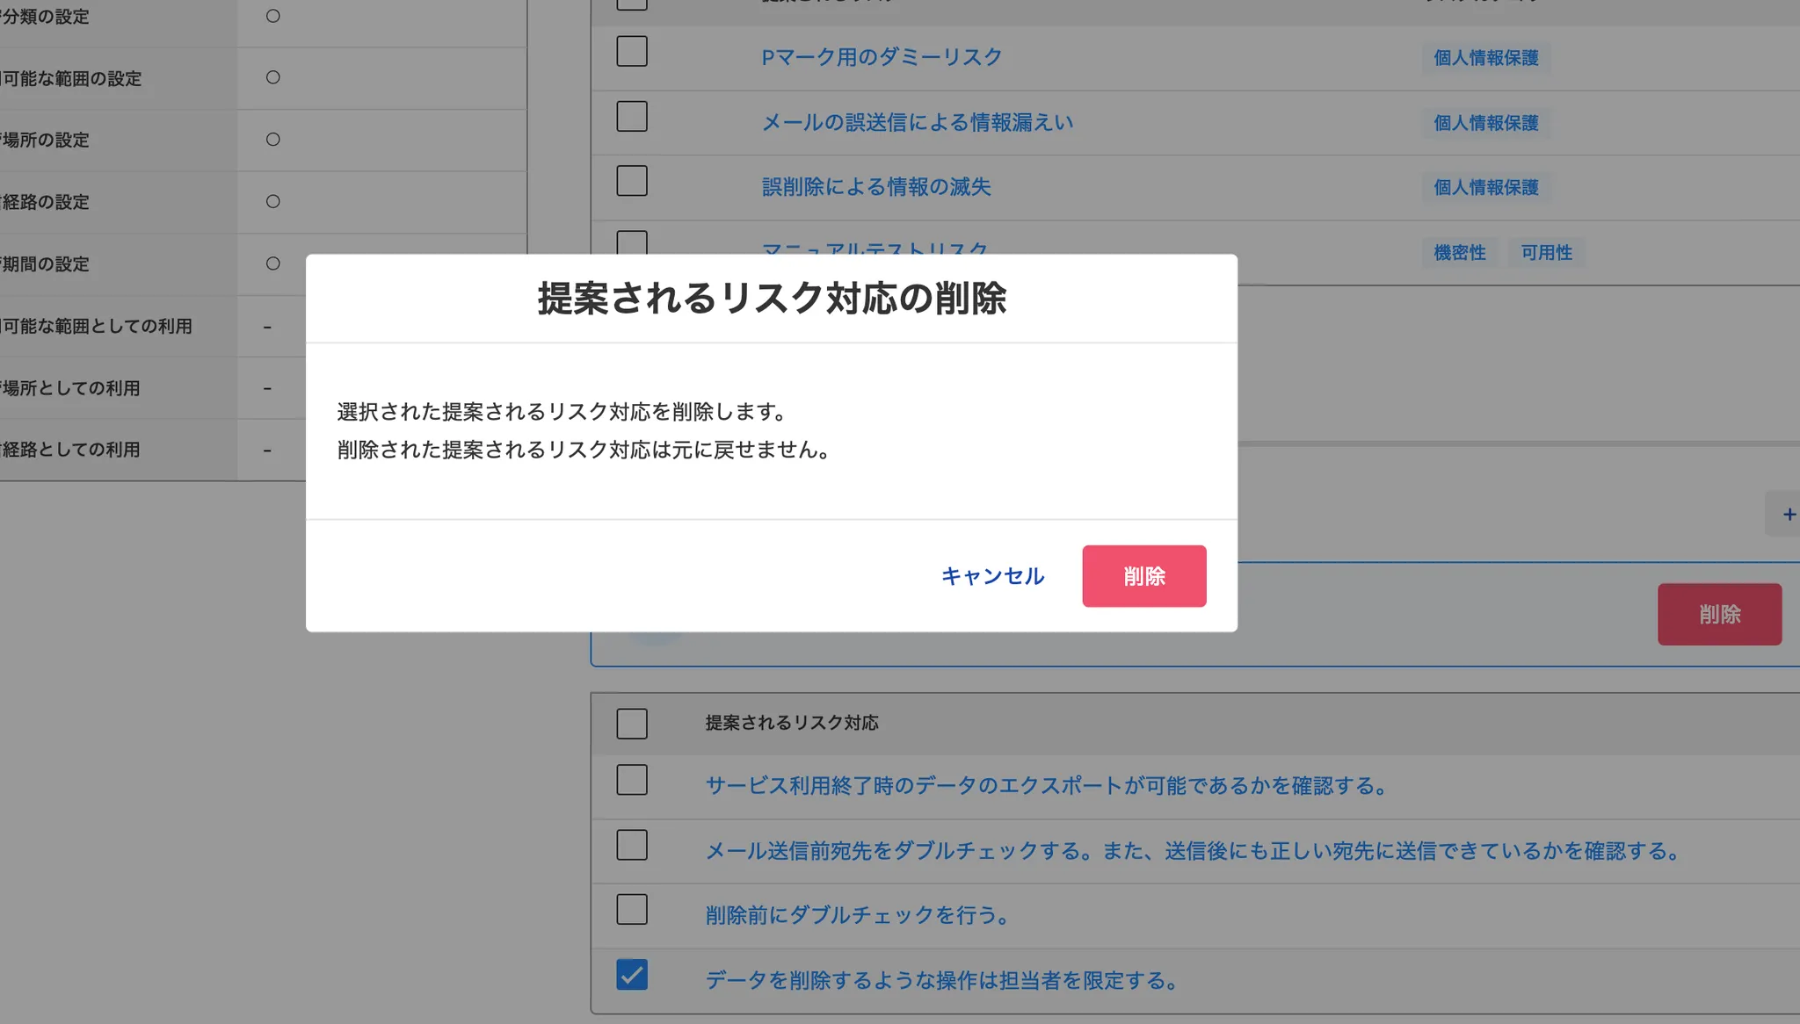1800x1024 pixels.
Task: Uncheck the データを削除するような操作 row checkbox
Action: pyautogui.click(x=631, y=975)
